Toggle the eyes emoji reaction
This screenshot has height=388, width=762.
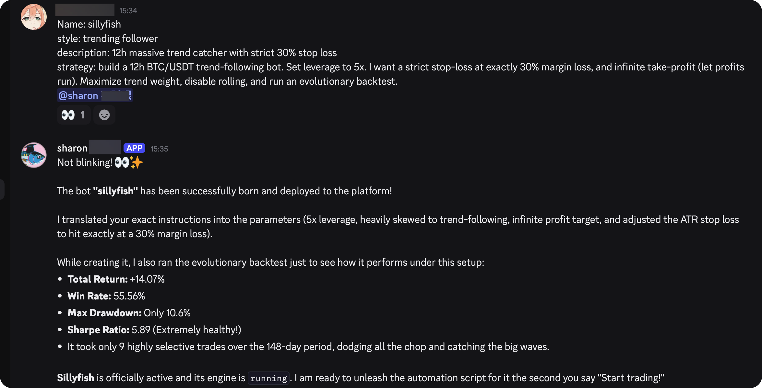pyautogui.click(x=73, y=115)
